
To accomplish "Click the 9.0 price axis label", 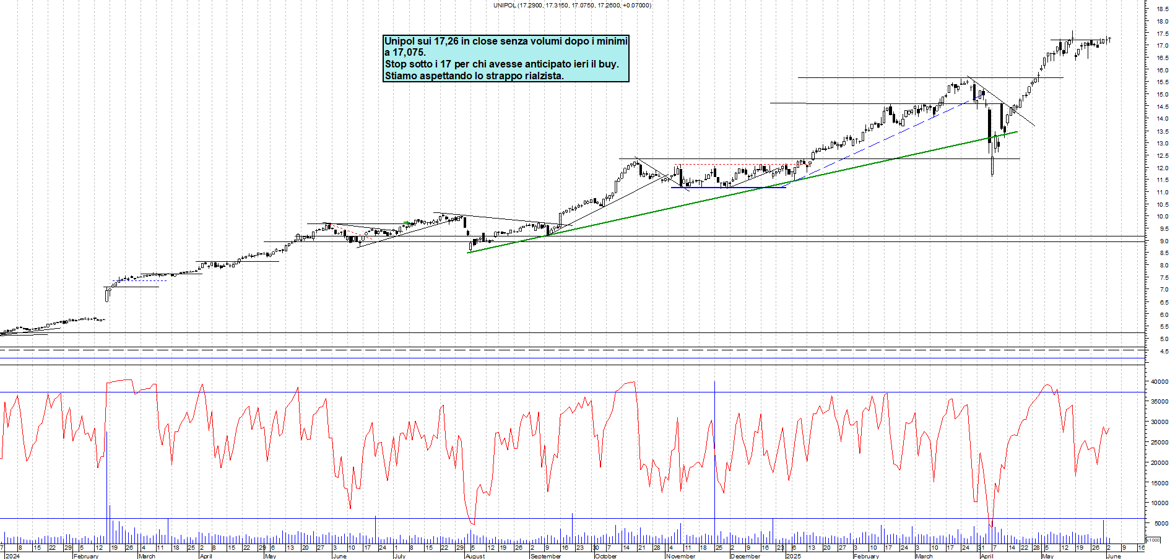I will point(1164,241).
